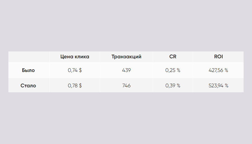
Task: Click the 746 transactions cell
Action: coord(127,86)
